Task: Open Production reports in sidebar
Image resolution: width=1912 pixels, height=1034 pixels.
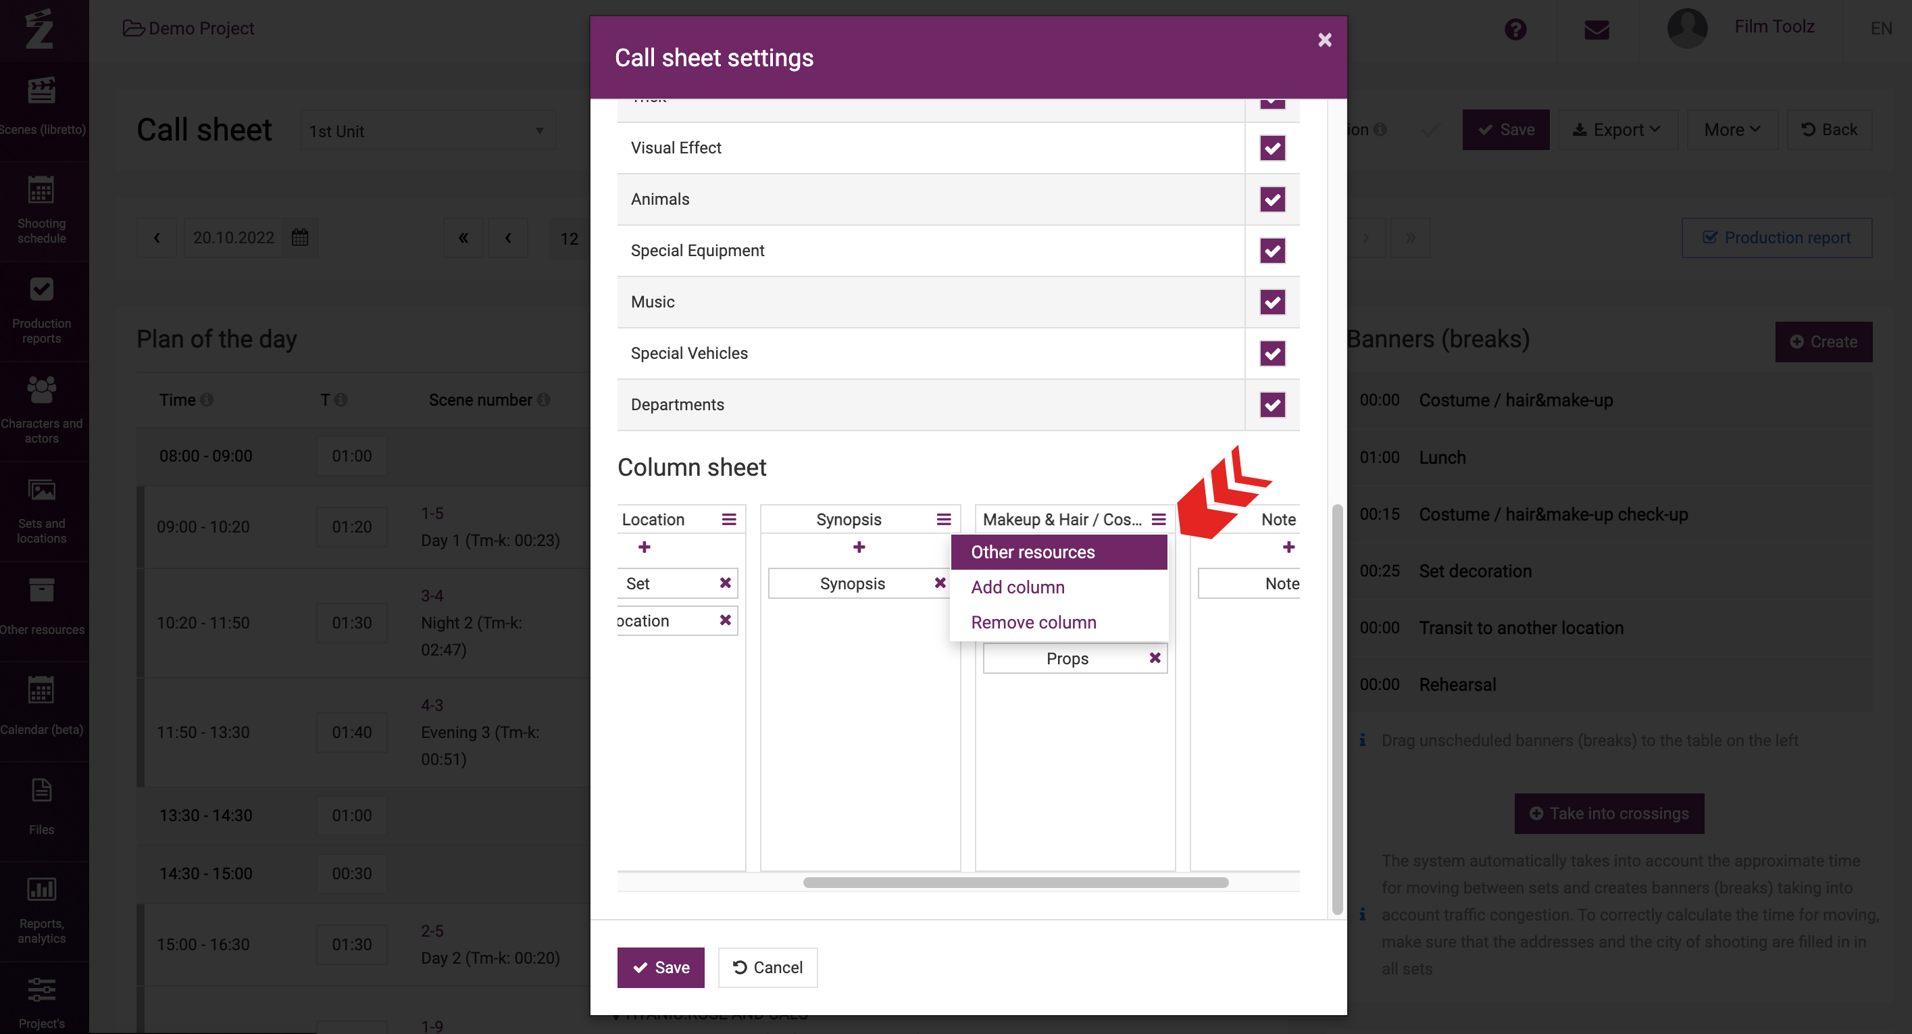Action: [43, 310]
